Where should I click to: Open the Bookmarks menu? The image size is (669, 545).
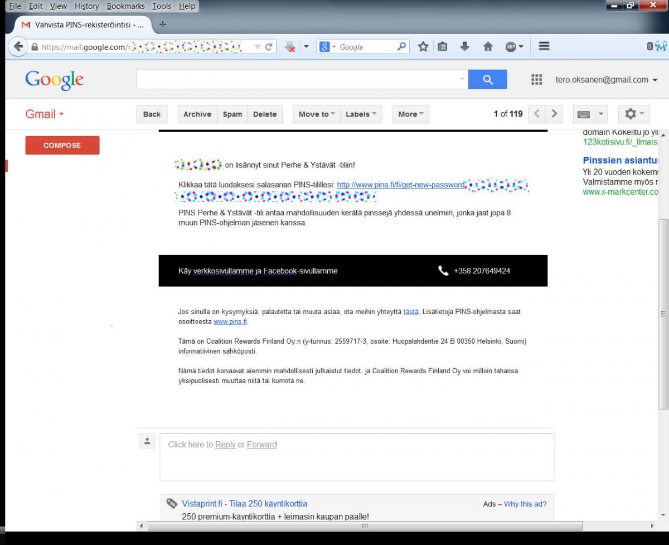(125, 6)
